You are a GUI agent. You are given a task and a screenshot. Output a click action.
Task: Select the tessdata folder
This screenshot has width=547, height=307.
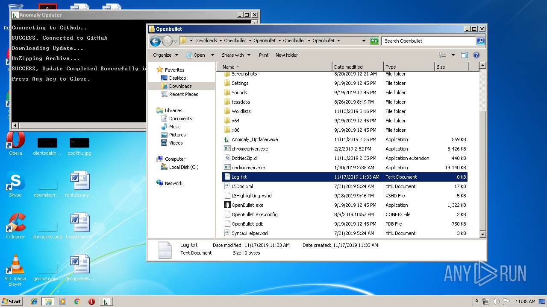(x=241, y=102)
